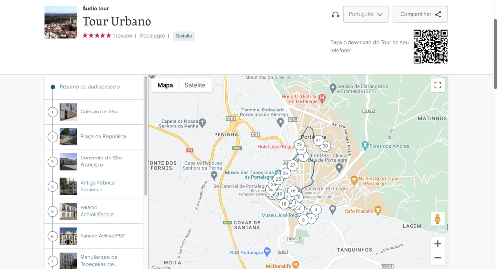Image resolution: width=497 pixels, height=269 pixels.
Task: Open the Tour Urbano cover thumbnail
Action: click(x=61, y=22)
